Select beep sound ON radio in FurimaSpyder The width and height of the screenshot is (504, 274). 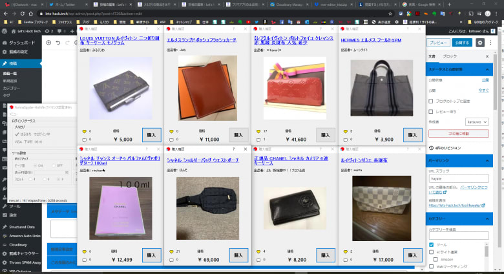(x=36, y=165)
